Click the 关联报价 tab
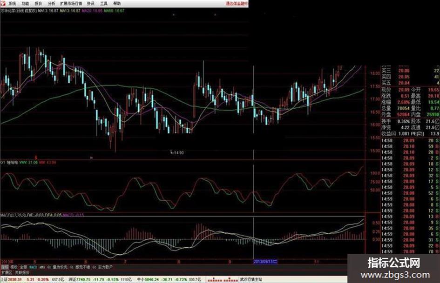Viewport: 440px width, 283px height. pyautogui.click(x=22, y=272)
